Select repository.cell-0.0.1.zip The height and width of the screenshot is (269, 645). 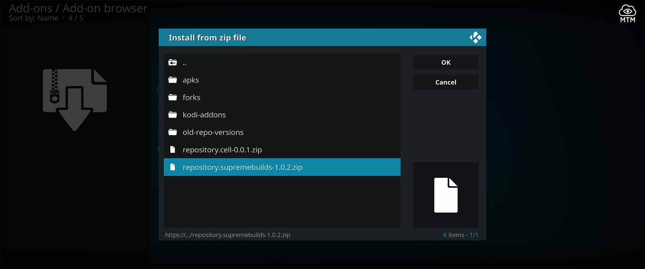282,150
